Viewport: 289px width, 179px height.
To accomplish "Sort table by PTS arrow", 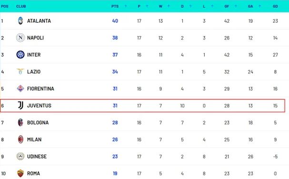I will [126, 6].
